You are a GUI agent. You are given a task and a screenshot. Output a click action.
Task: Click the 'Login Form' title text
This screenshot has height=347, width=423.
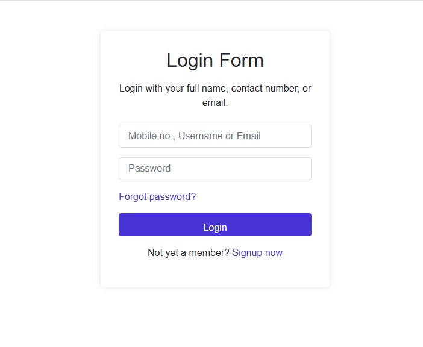coord(215,61)
